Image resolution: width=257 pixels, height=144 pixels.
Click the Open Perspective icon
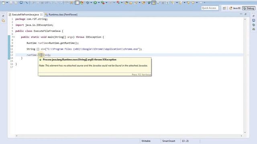coord(224,8)
